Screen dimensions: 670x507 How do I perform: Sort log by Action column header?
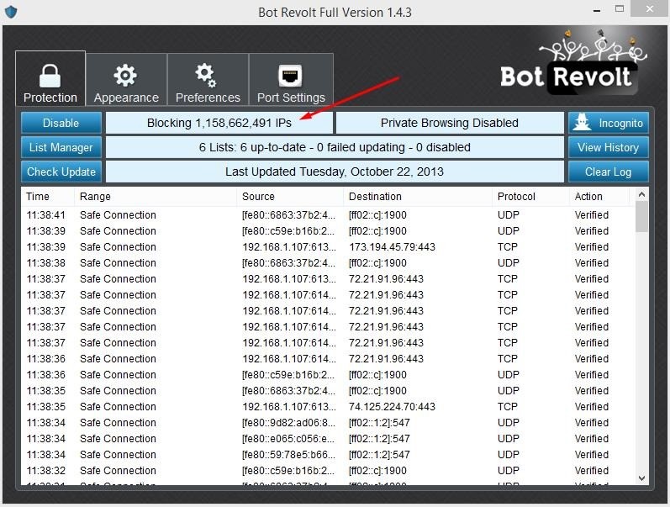click(599, 196)
